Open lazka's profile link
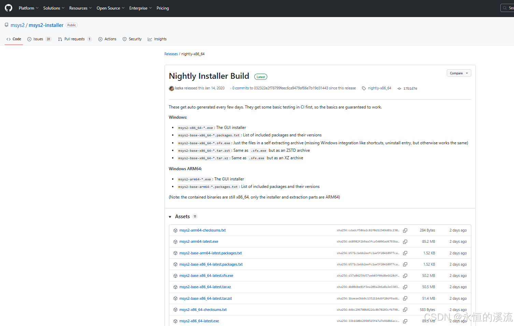This screenshot has width=514, height=326. 179,88
